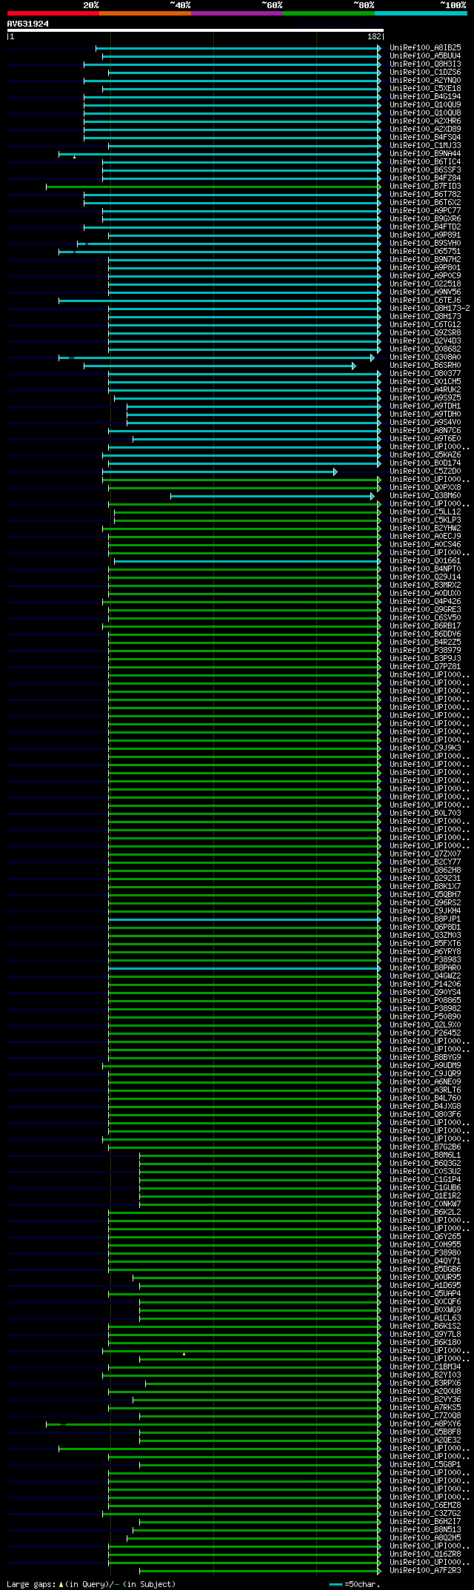Click UniRef100_B7G2B6 label
This screenshot has width=474, height=1590.
[x=425, y=1147]
